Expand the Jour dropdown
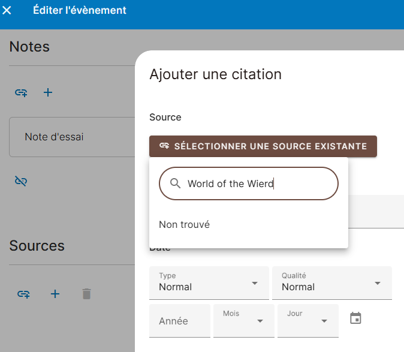The image size is (404, 352). (x=307, y=321)
